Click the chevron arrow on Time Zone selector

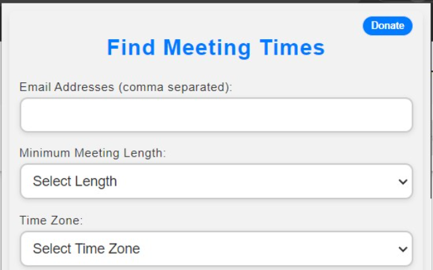coord(403,249)
